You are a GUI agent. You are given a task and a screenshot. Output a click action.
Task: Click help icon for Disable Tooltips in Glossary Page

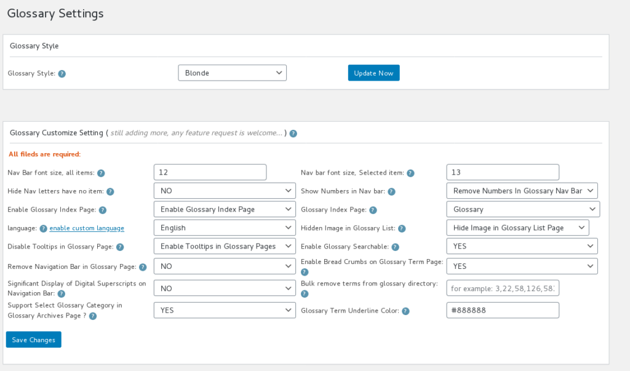(120, 247)
